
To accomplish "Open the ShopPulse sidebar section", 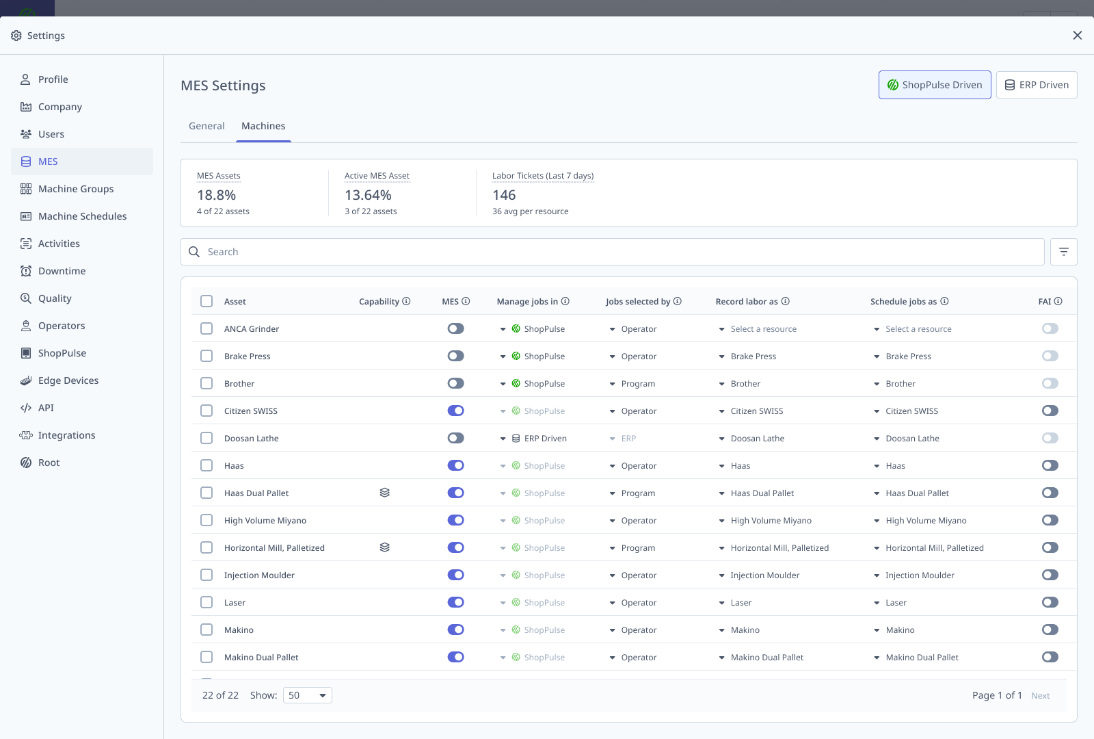I will click(62, 353).
